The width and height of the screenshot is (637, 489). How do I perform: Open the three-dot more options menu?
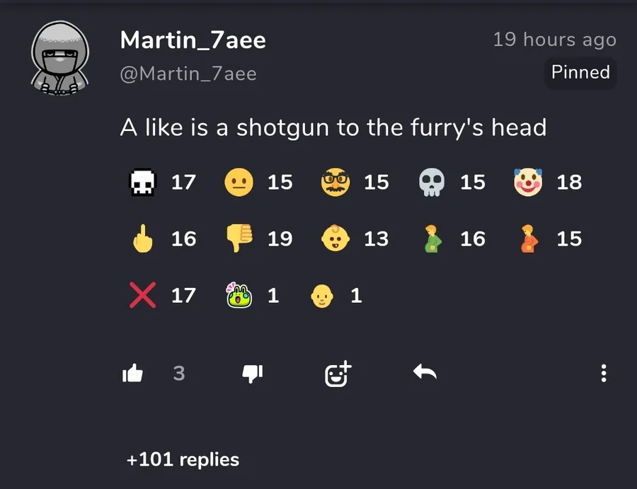coord(604,373)
